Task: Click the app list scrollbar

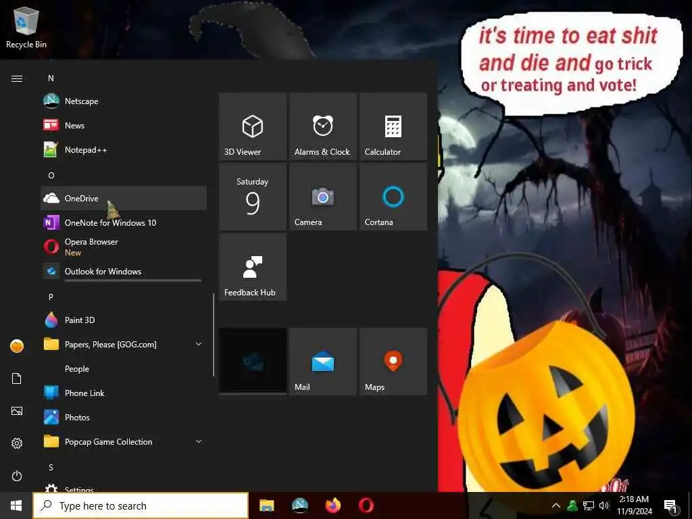Action: point(214,335)
